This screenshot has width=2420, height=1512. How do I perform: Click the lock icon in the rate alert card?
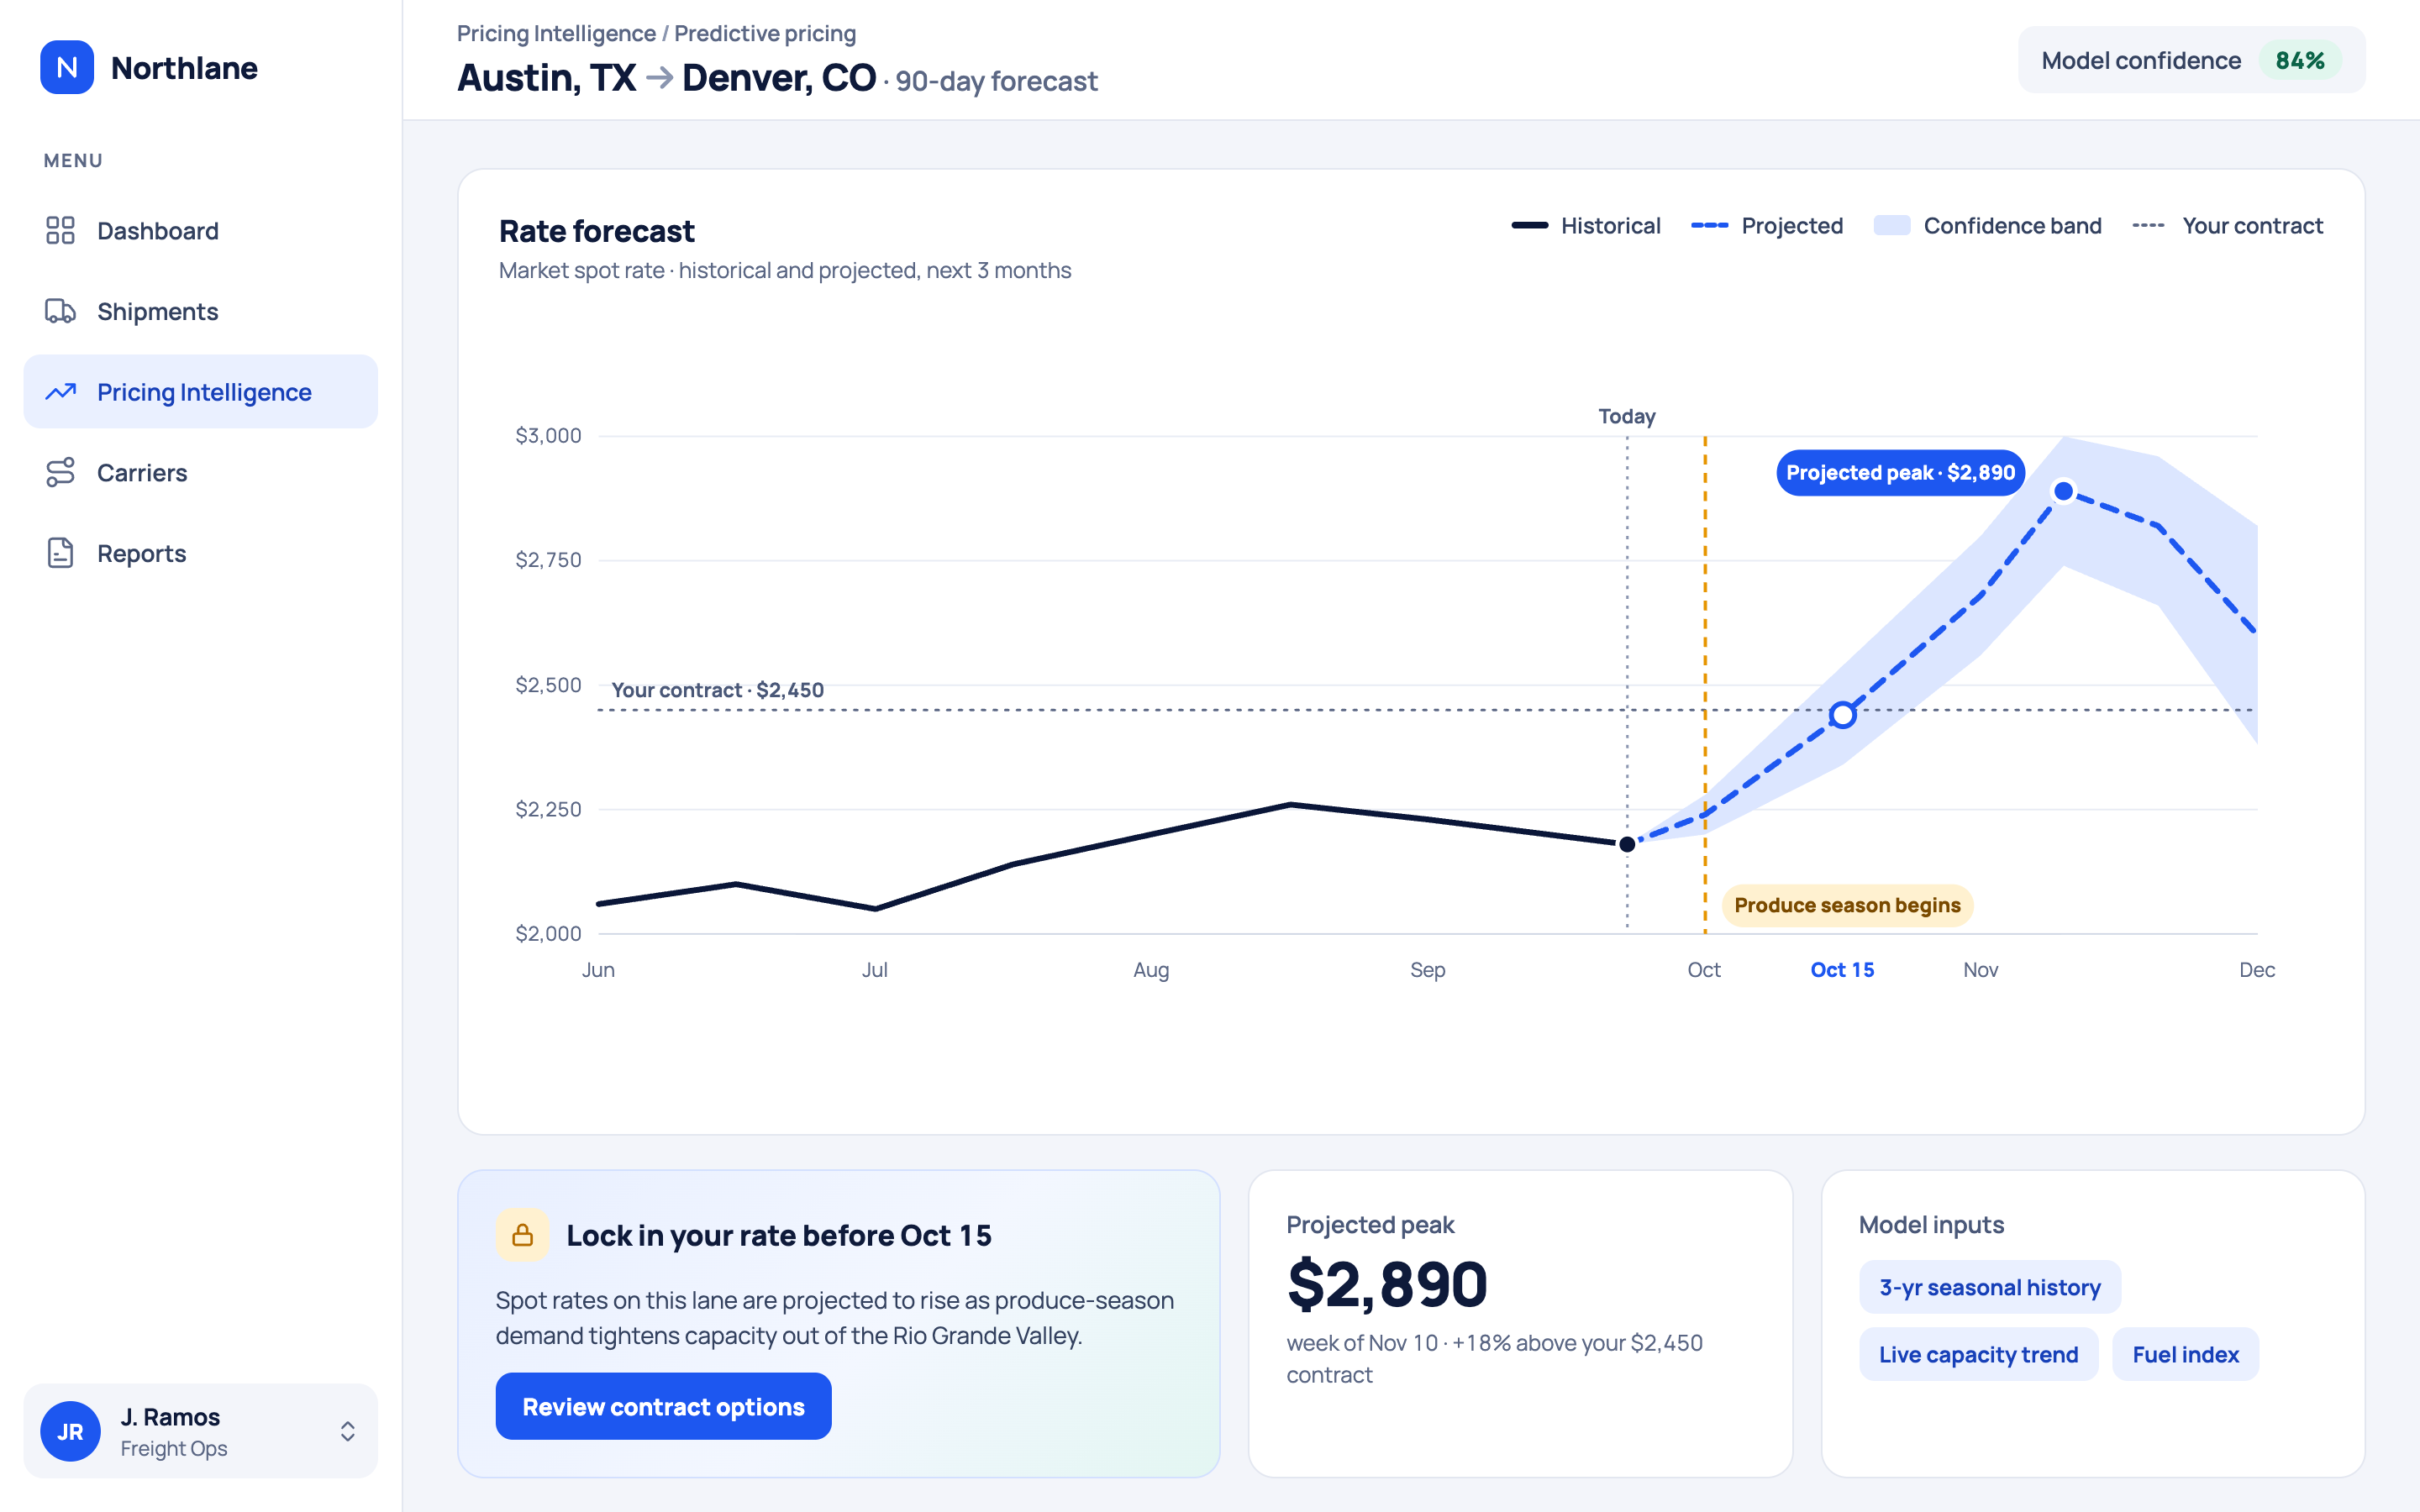point(522,1235)
